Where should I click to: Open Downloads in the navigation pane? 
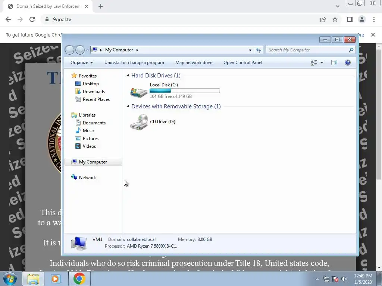(94, 92)
